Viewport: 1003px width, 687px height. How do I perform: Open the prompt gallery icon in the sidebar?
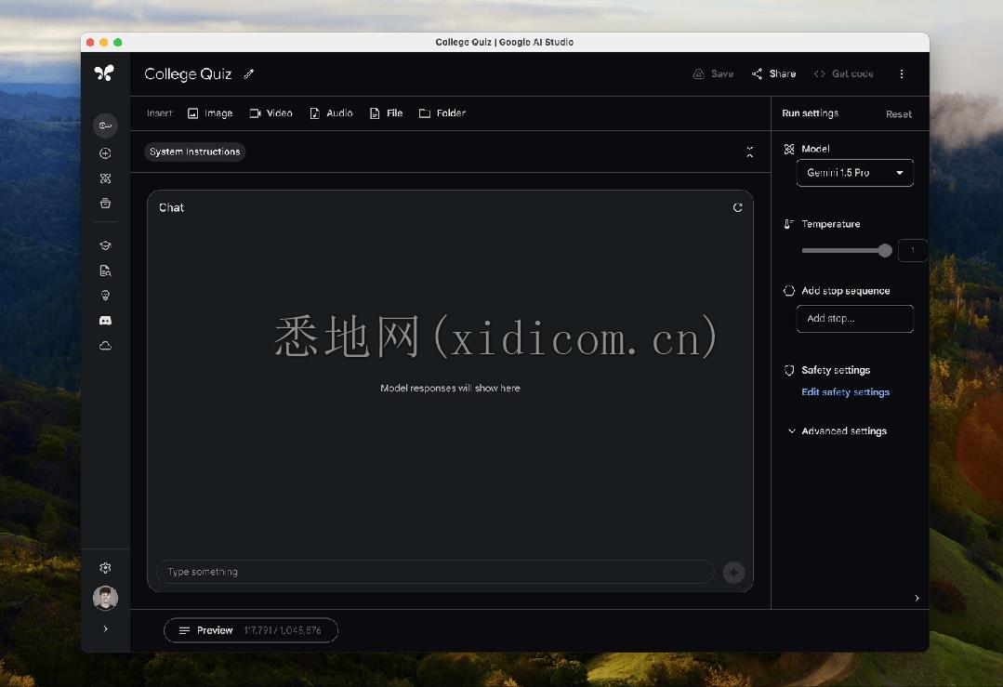click(105, 178)
